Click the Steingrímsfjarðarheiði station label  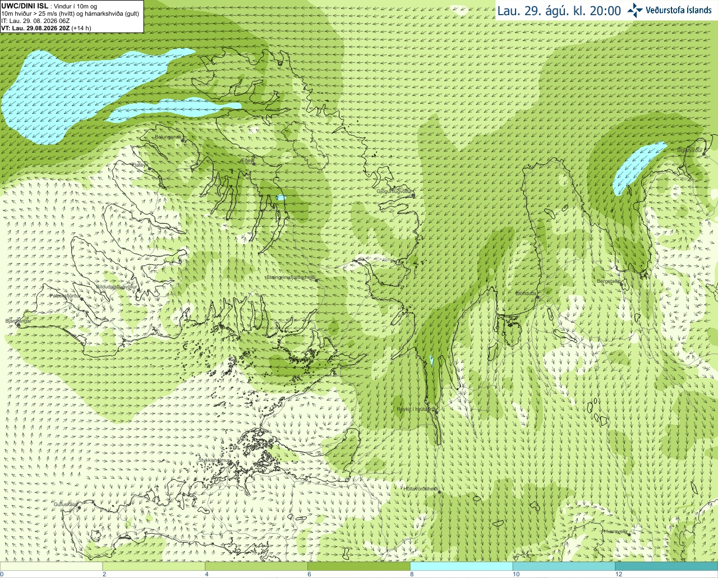289,277
